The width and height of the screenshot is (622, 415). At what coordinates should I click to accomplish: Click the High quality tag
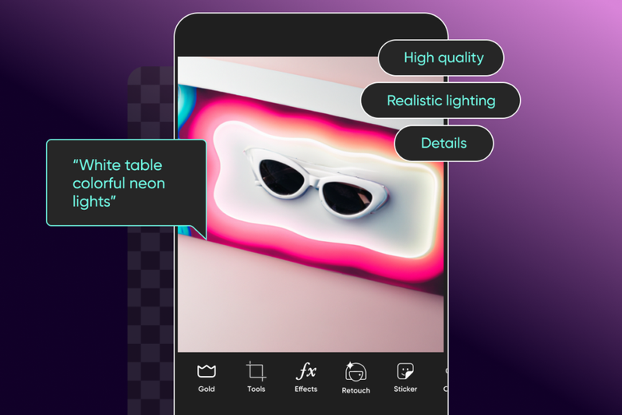[441, 58]
